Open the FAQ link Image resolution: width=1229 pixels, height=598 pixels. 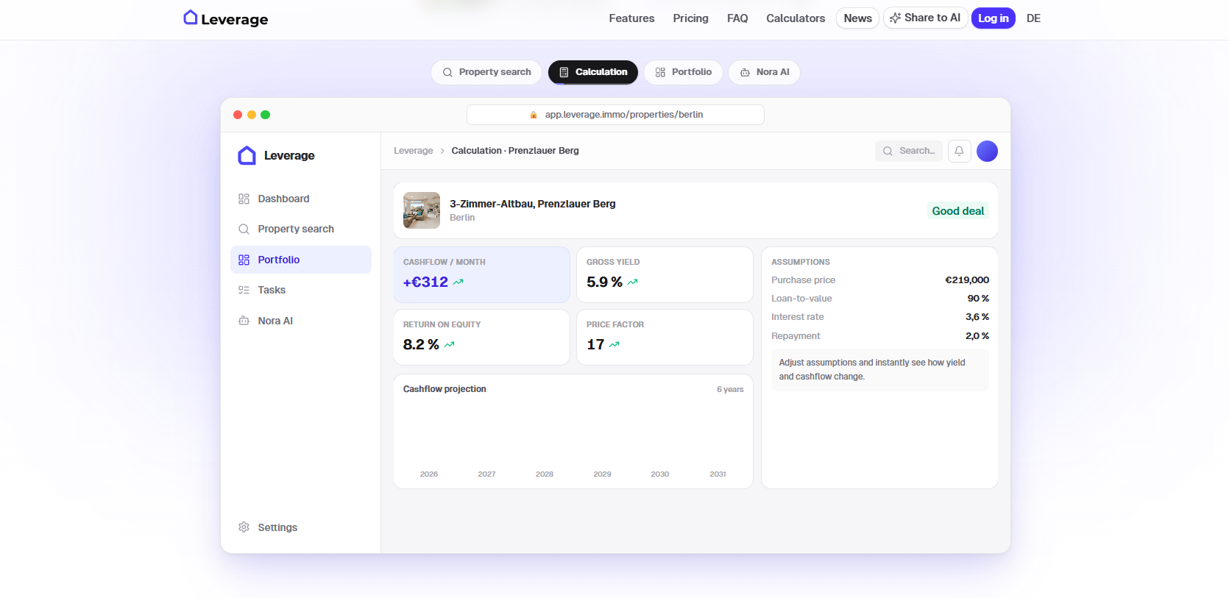[737, 18]
